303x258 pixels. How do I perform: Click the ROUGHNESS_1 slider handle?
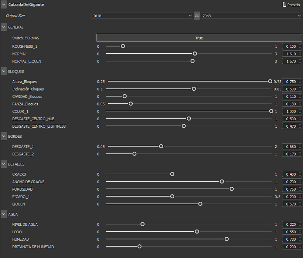coord(123,46)
